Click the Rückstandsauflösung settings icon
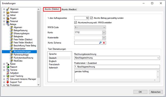This screenshot has height=97, width=166. [x=11, y=58]
